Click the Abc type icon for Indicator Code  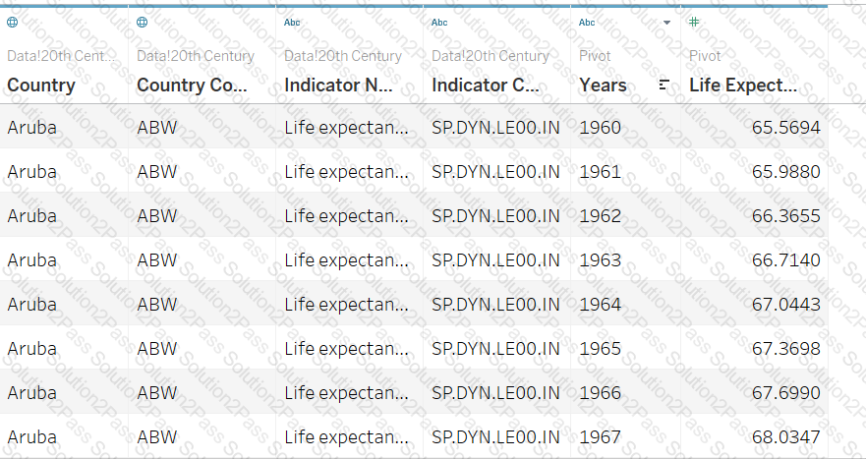point(439,22)
